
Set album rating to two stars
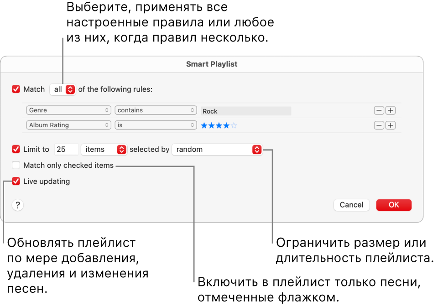[x=211, y=125]
